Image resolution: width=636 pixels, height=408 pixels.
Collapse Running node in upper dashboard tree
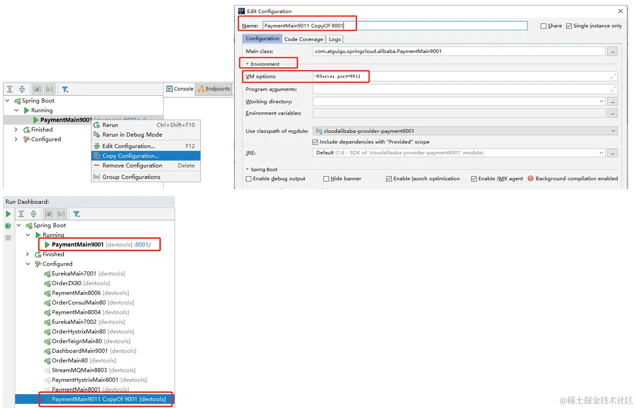(17, 110)
